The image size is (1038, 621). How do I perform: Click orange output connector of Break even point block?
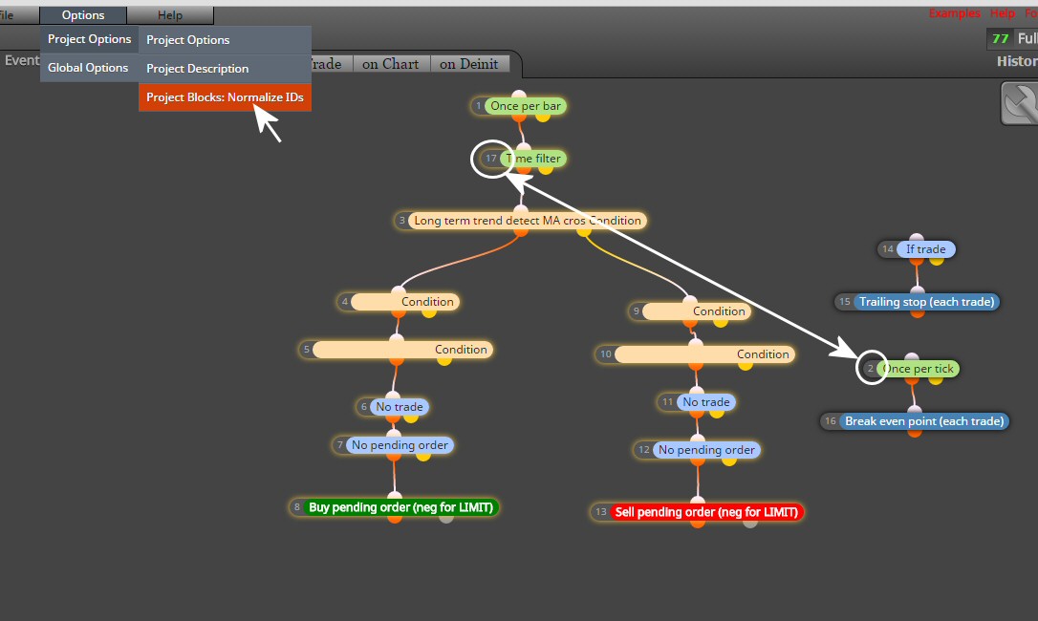(x=915, y=433)
